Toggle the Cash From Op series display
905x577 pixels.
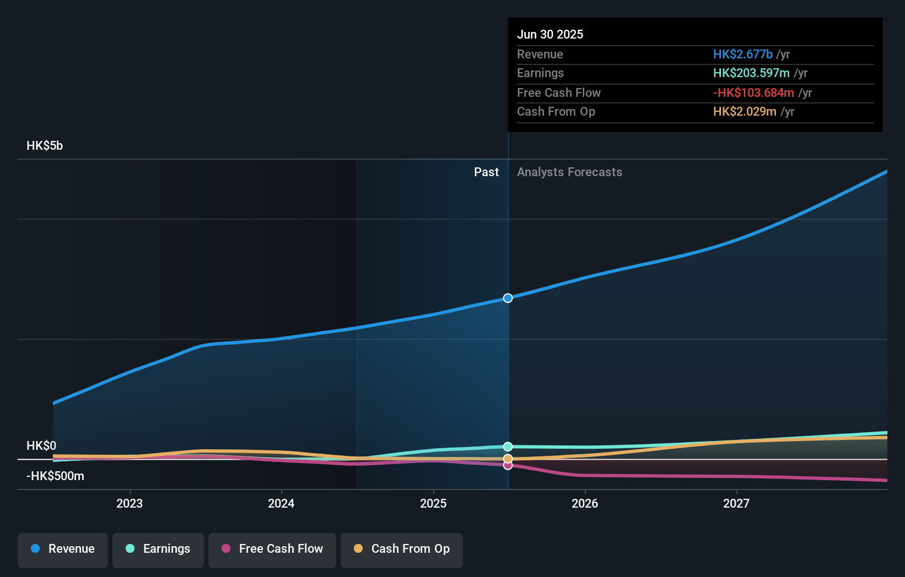(401, 549)
